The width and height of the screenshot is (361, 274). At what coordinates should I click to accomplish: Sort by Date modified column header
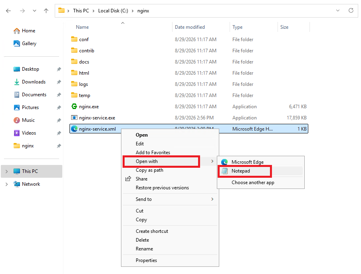[190, 27]
